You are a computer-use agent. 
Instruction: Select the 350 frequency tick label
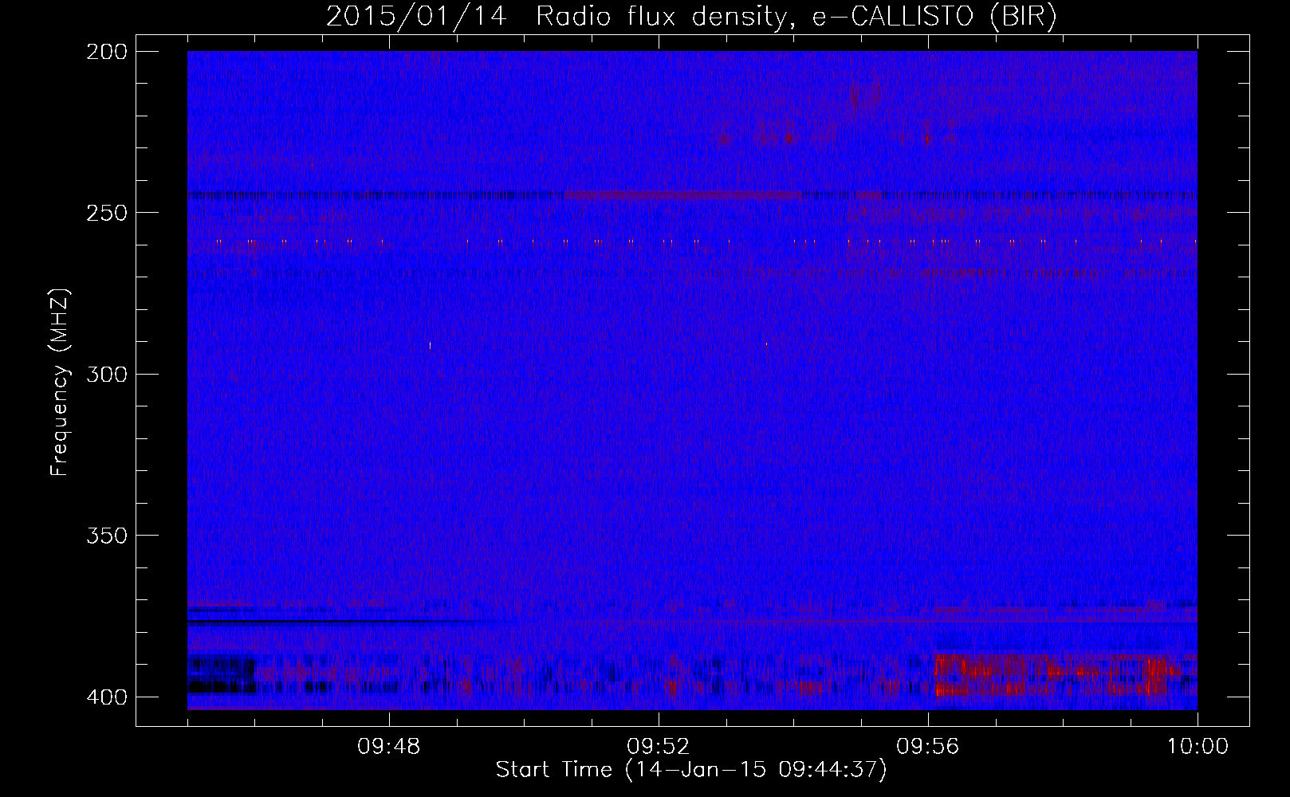[x=106, y=535]
